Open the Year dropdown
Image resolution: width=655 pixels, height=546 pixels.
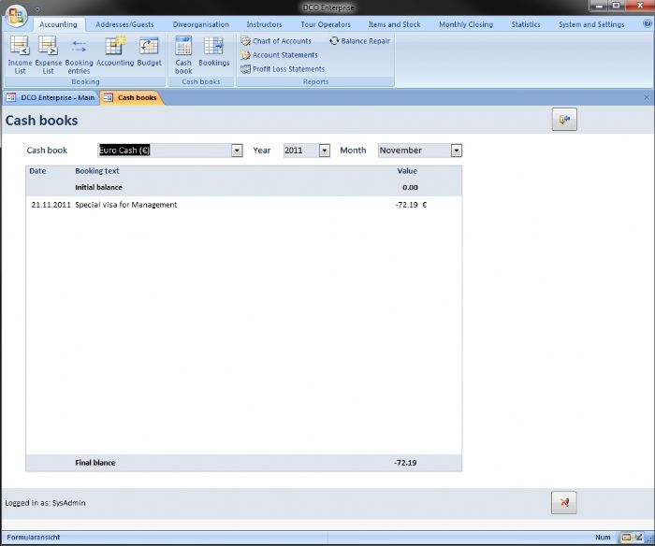(325, 151)
